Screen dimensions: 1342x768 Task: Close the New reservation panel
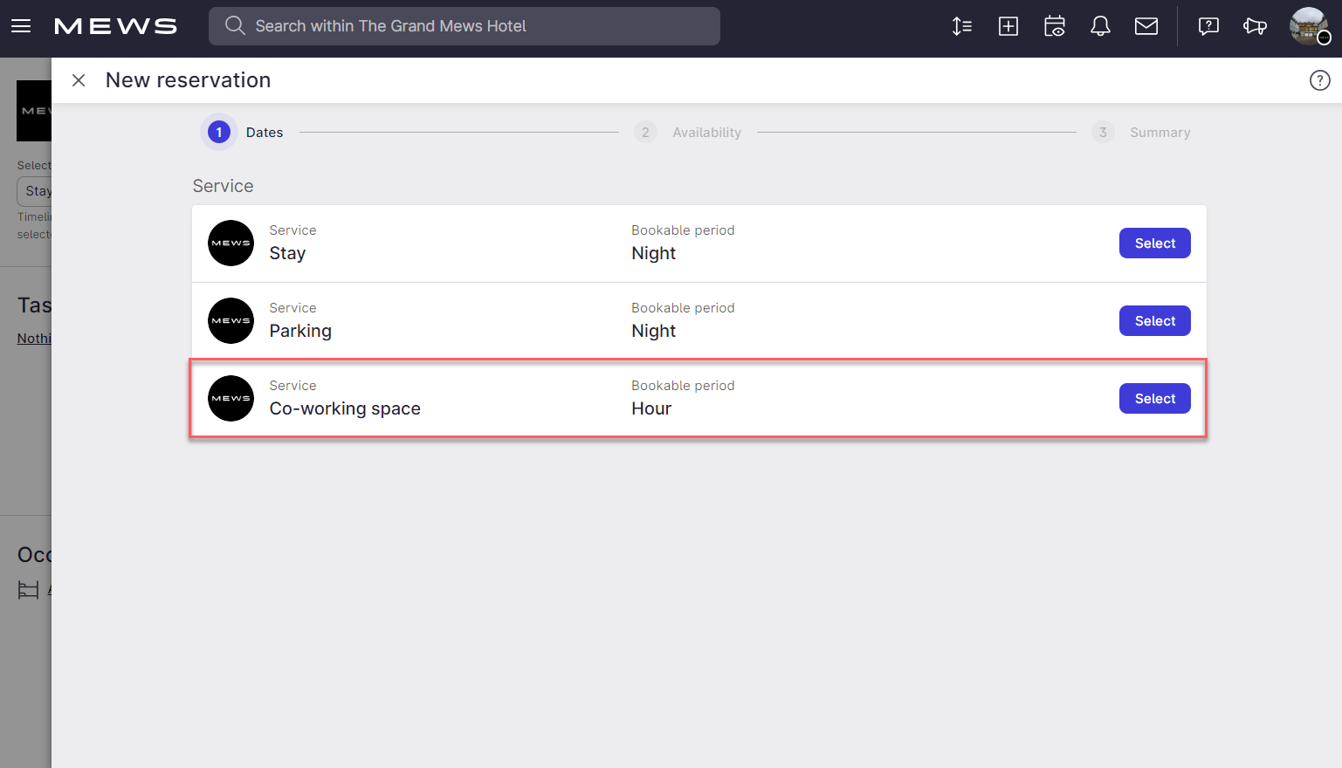click(x=79, y=80)
